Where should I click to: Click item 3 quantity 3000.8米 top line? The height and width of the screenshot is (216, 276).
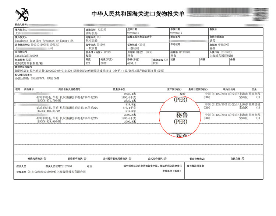pos(130,115)
